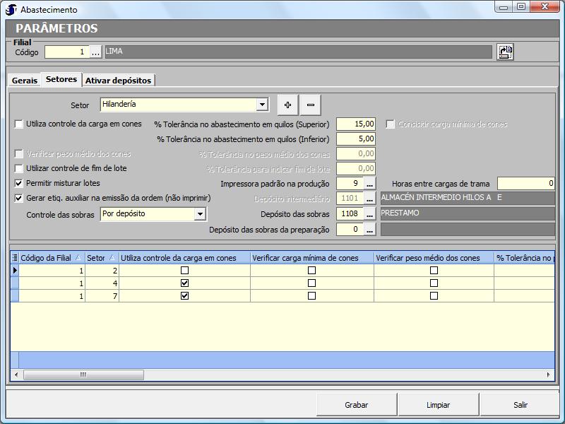This screenshot has height=424, width=565.
Task: Toggle Utilizar controle de fim de lote
Action: (19, 168)
